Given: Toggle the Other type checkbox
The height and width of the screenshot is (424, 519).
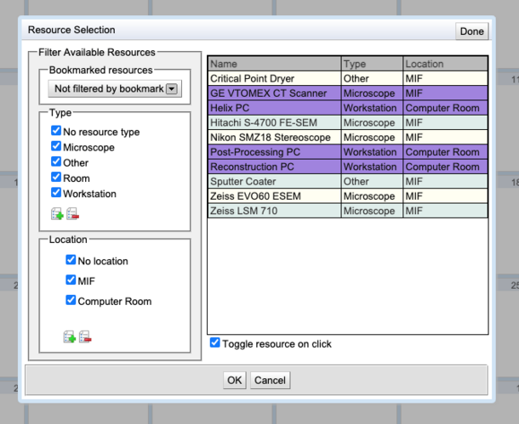Looking at the screenshot, I should click(56, 161).
